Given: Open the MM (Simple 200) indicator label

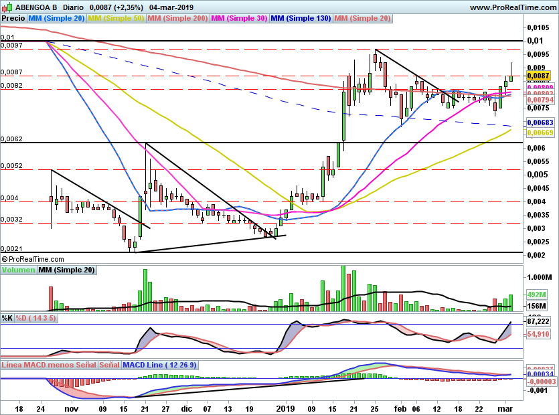Looking at the screenshot, I should 177,18.
